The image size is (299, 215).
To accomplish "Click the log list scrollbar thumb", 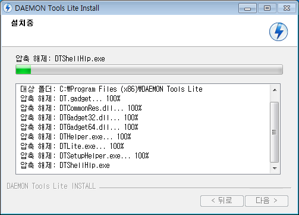I will click(x=275, y=132).
